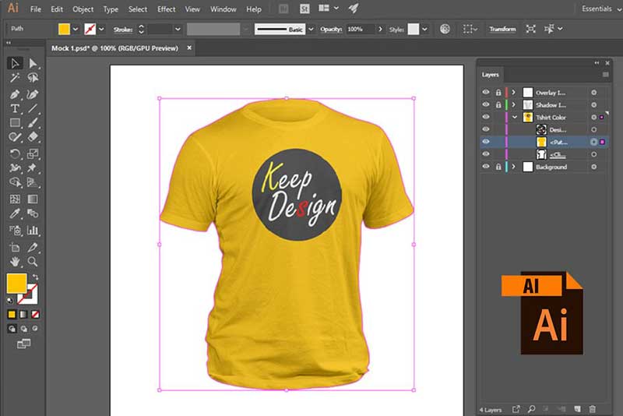Choose the Rectangle tool
This screenshot has width=623, height=416.
[x=15, y=122]
